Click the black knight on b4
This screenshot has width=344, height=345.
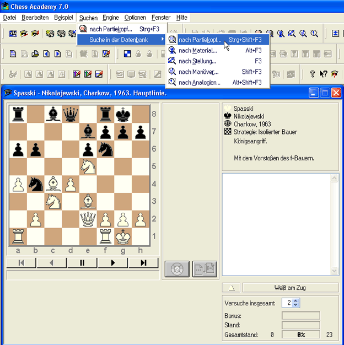36,184
